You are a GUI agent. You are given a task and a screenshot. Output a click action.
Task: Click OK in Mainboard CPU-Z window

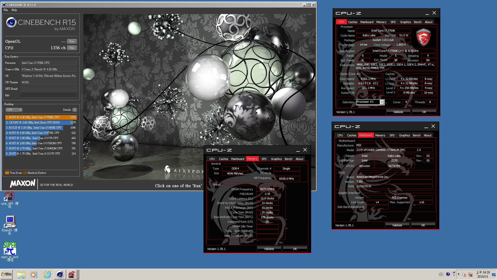(423, 225)
